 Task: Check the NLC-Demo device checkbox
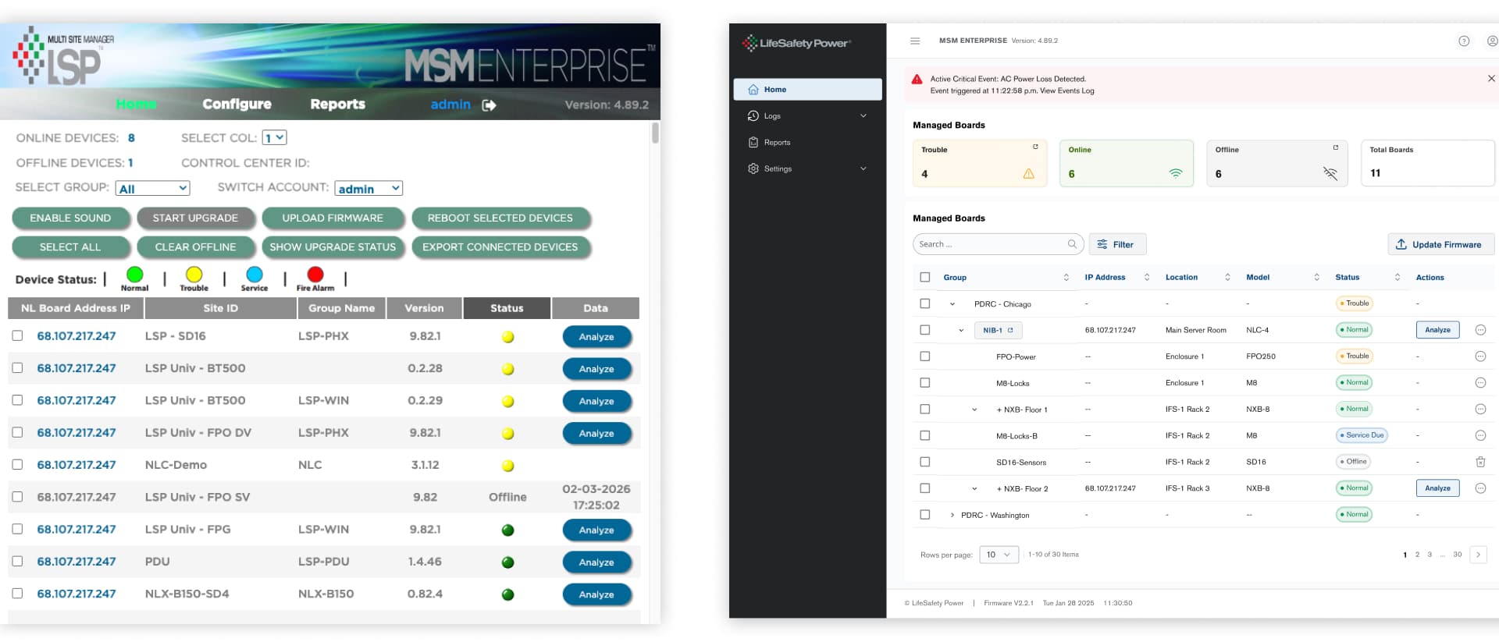pos(17,464)
